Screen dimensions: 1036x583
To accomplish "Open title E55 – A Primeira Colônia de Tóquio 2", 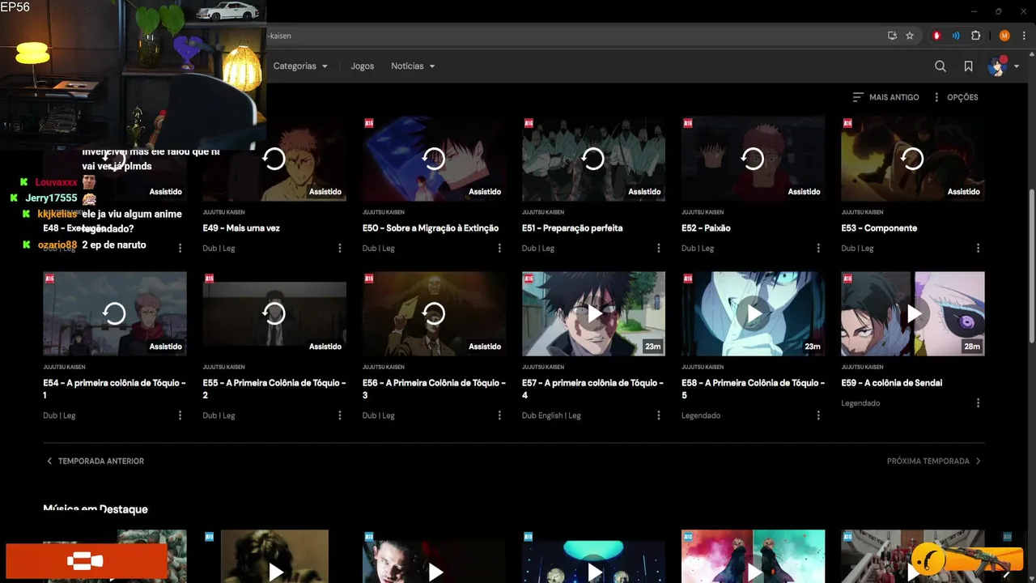I will pyautogui.click(x=274, y=389).
